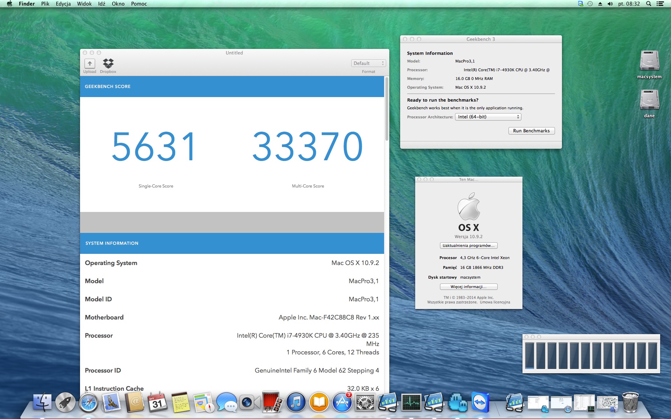The height and width of the screenshot is (419, 671).
Task: Open the Apple menu
Action: pos(9,4)
